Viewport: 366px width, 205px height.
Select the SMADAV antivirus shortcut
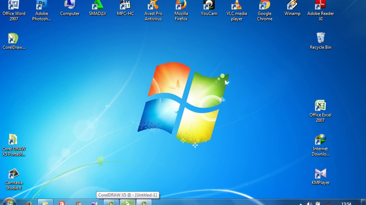[x=98, y=9]
